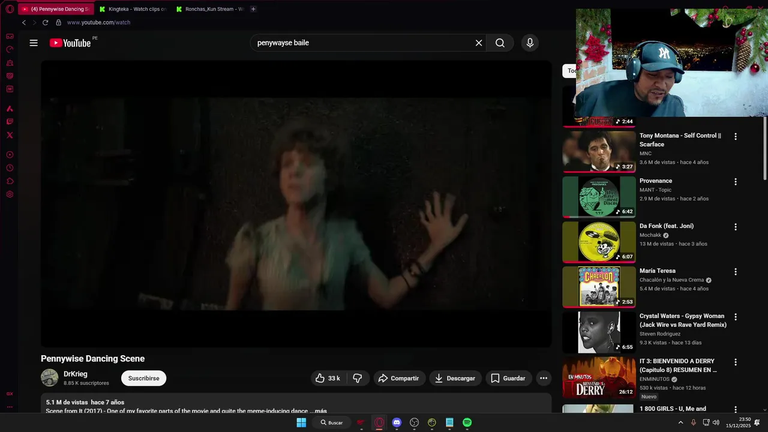The image size is (768, 432).
Task: Open a new browser tab
Action: [x=253, y=9]
